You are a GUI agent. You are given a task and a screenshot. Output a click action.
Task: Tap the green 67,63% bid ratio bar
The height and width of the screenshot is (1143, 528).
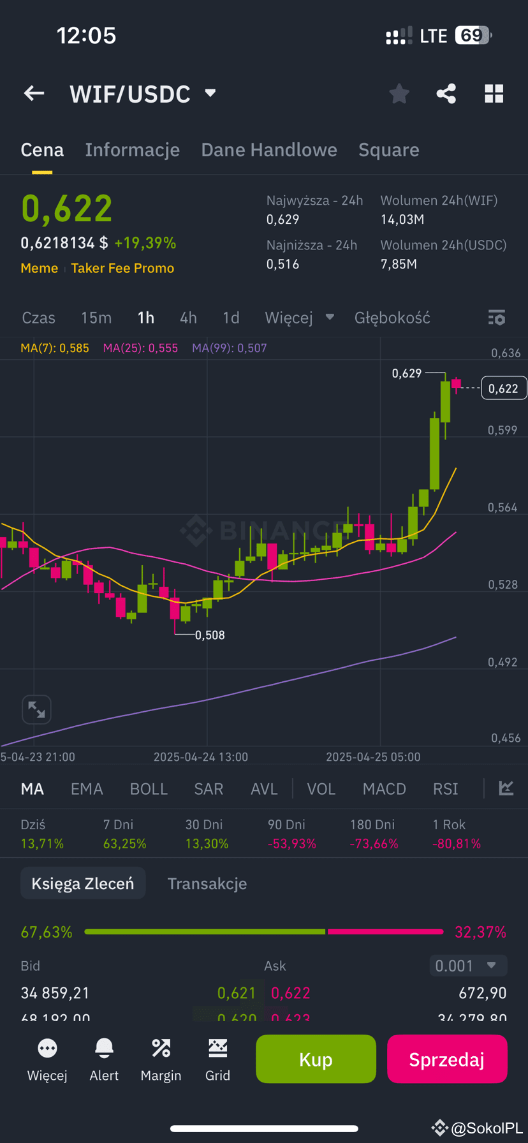tap(204, 932)
